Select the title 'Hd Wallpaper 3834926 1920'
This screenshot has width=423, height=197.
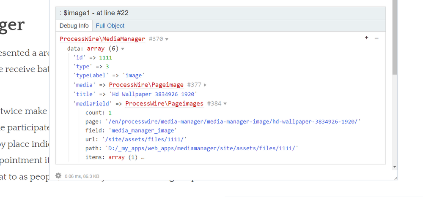153,94
